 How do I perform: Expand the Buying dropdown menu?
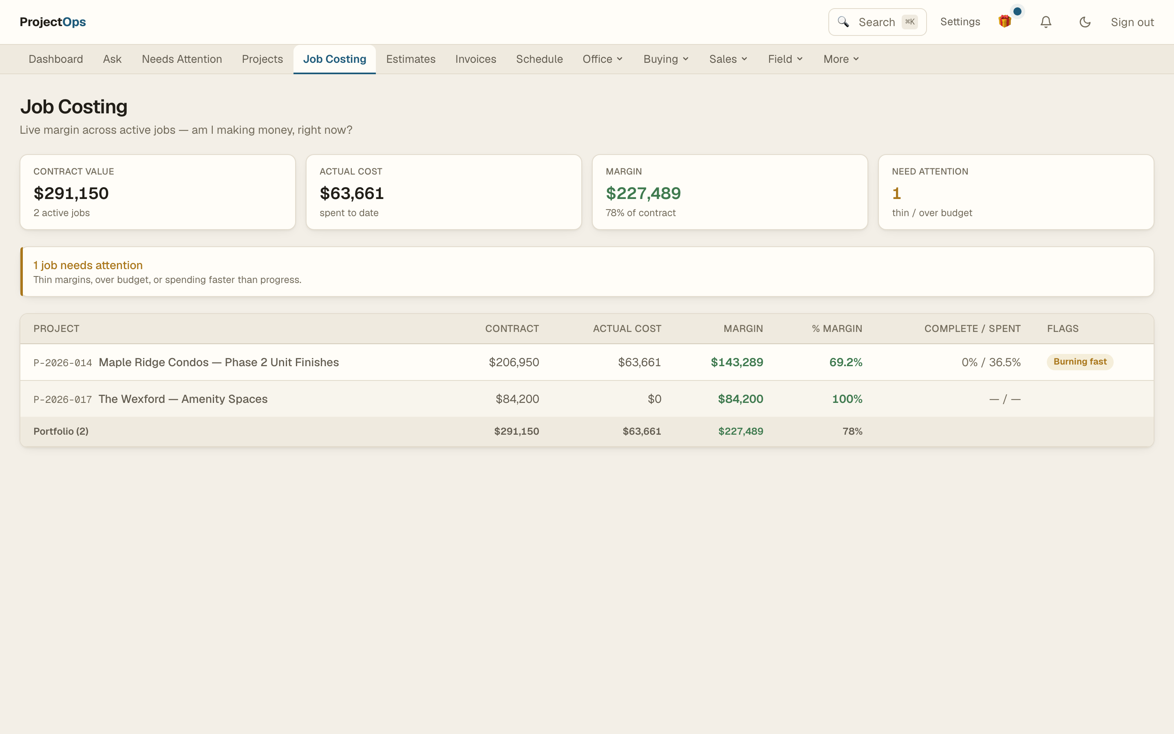click(x=666, y=59)
